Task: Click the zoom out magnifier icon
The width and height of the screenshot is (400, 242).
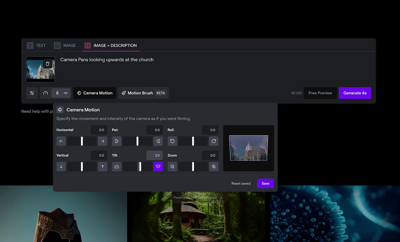Action: coord(172,166)
